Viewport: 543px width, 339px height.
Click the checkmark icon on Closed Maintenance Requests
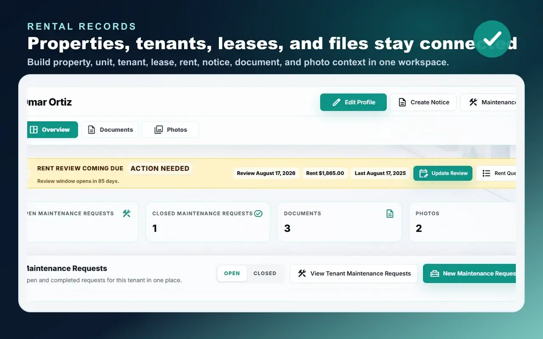point(258,214)
